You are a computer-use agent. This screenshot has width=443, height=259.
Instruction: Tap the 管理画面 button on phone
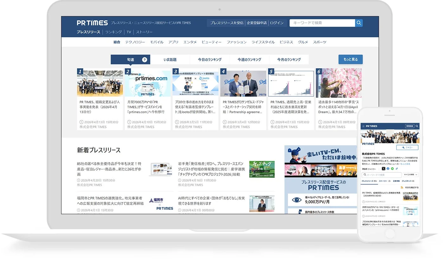tap(410, 126)
